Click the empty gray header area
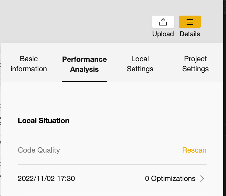Screen dimensions: 226x196 click(x=72, y=22)
